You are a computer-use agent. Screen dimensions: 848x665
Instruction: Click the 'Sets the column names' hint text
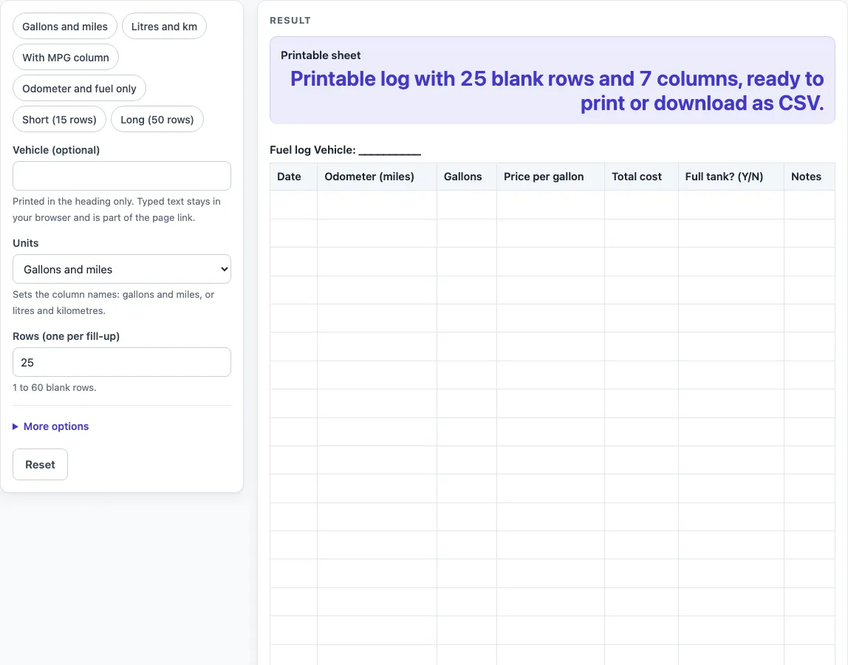(114, 302)
